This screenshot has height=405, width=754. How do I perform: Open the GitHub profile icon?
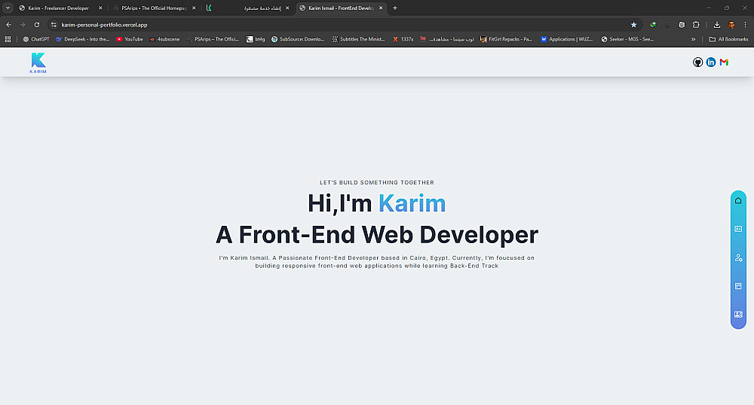[x=697, y=62]
